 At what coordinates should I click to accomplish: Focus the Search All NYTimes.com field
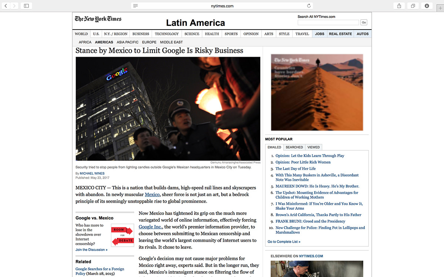[x=328, y=23]
